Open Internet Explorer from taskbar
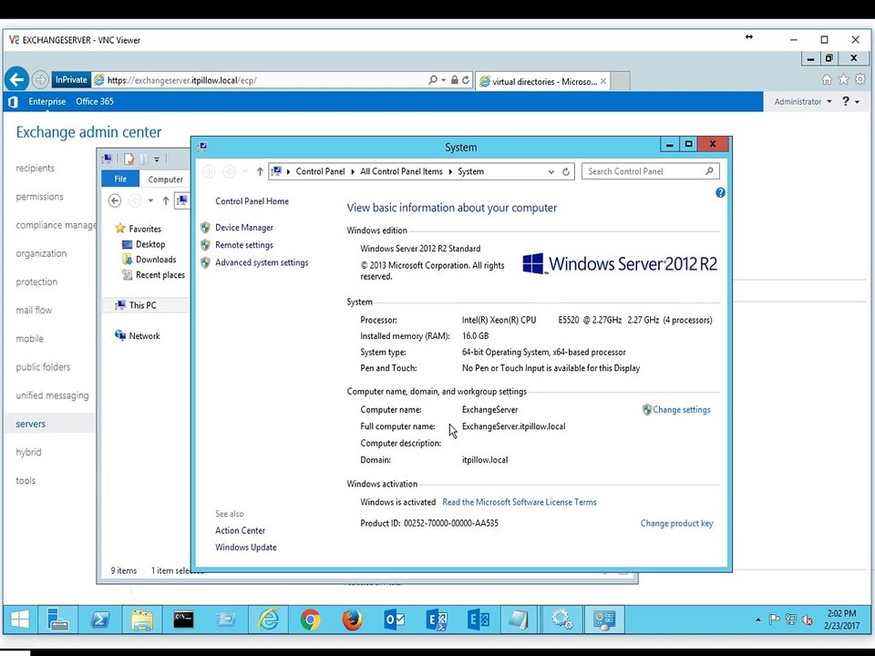This screenshot has height=656, width=875. click(268, 620)
